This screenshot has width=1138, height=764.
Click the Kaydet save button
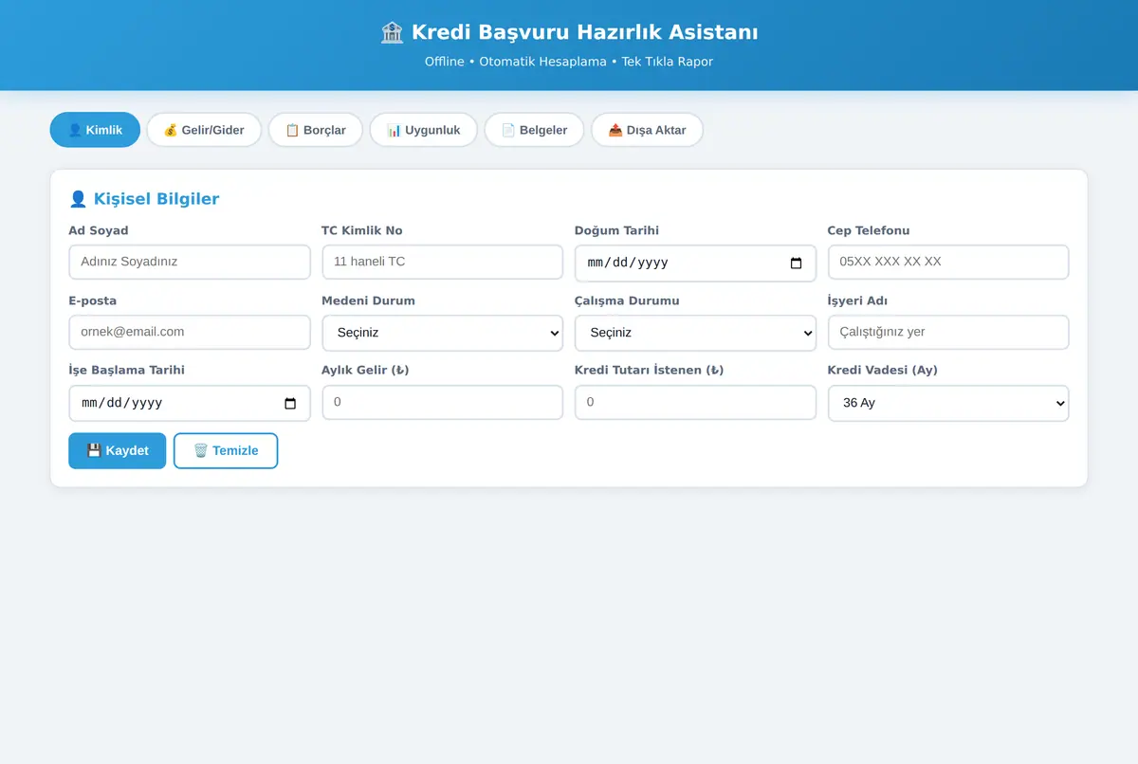click(118, 450)
